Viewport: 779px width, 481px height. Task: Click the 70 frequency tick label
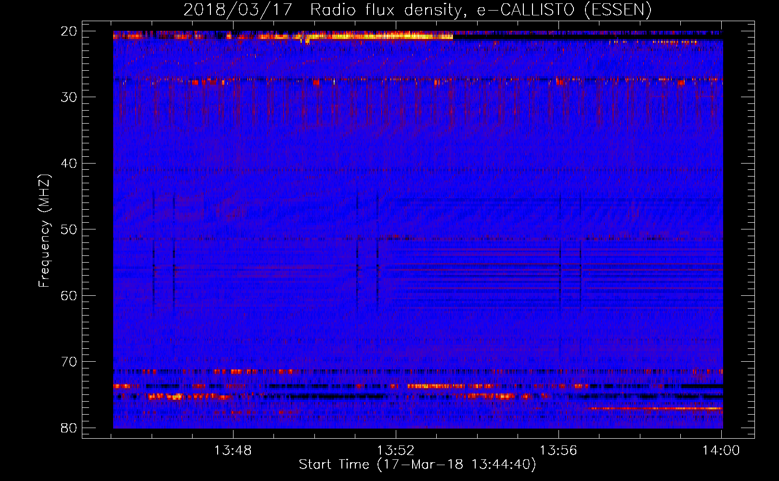(69, 362)
